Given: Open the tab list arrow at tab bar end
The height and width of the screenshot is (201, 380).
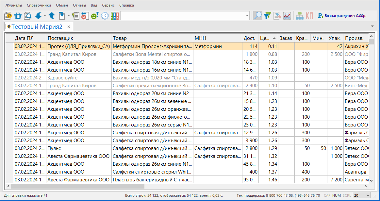Looking at the screenshot, I should (372, 26).
